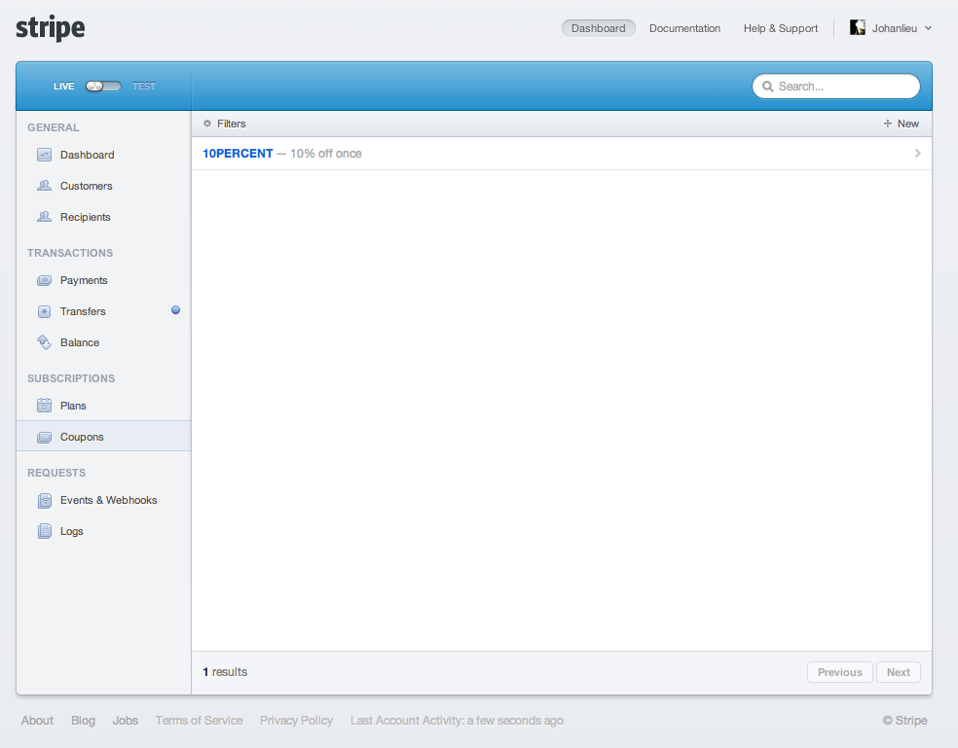This screenshot has width=958, height=748.
Task: Click the GENERAL section heading
Action: click(54, 127)
